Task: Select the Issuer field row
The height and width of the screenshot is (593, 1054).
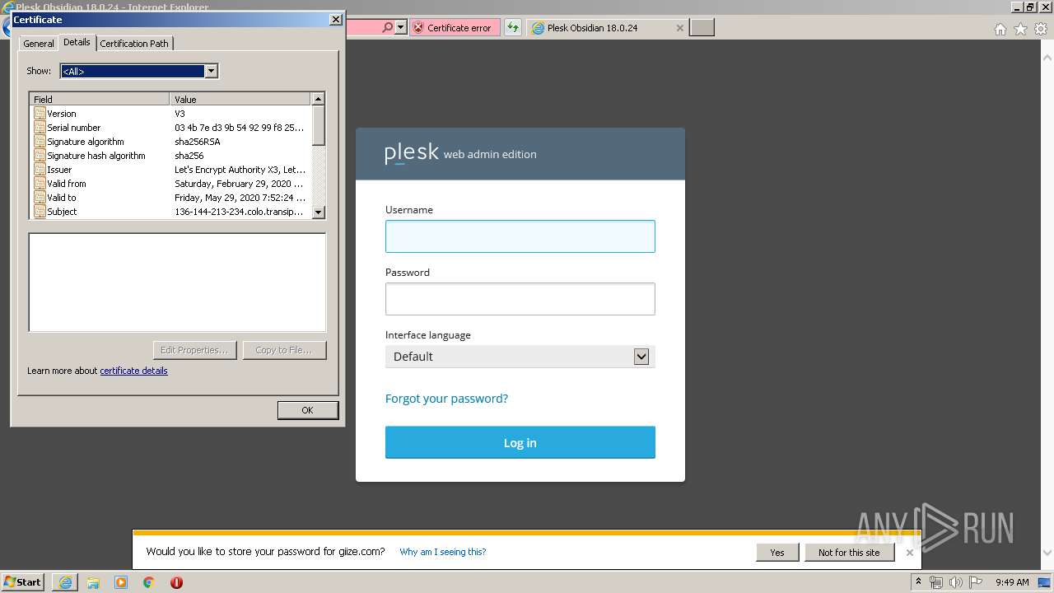Action: point(170,170)
